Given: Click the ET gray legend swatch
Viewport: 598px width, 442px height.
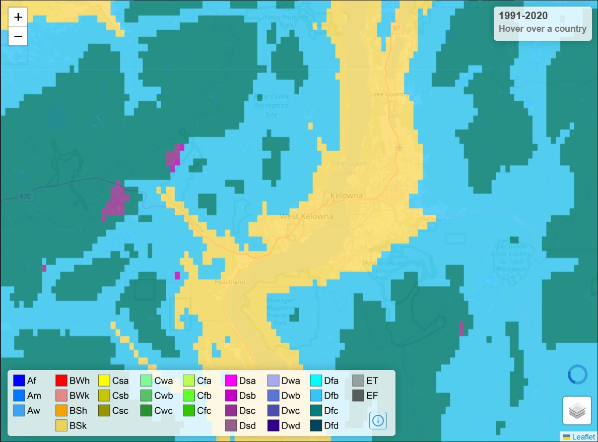Looking at the screenshot, I should coord(358,381).
